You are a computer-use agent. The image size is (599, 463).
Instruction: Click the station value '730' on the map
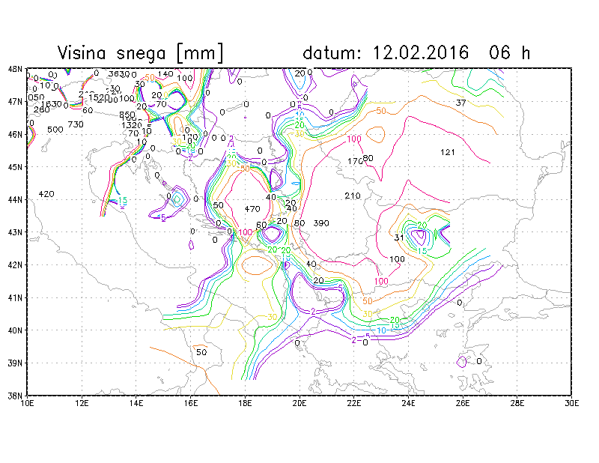pos(76,124)
